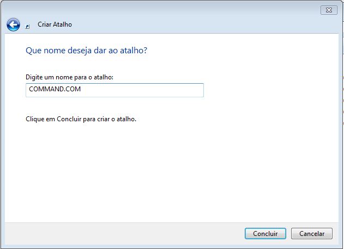Go back using the blue arrow button
Screen dimensions: 344x249
tap(14, 24)
